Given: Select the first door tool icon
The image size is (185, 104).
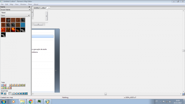Looking at the screenshot, I should point(10,85).
